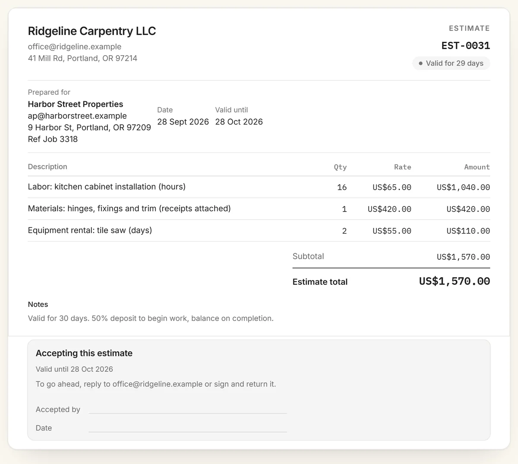Click the Subtotal label
518x464 pixels.
(308, 256)
